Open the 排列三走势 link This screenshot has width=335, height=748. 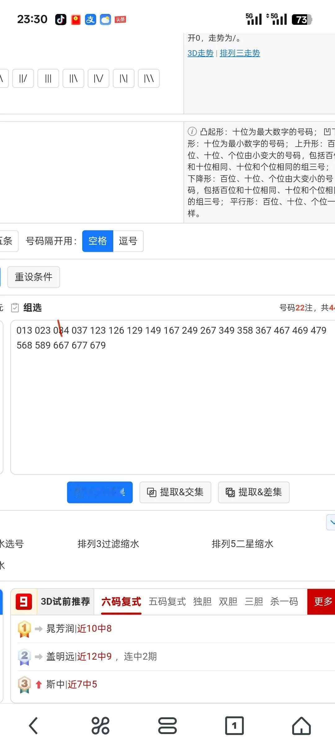click(x=240, y=53)
